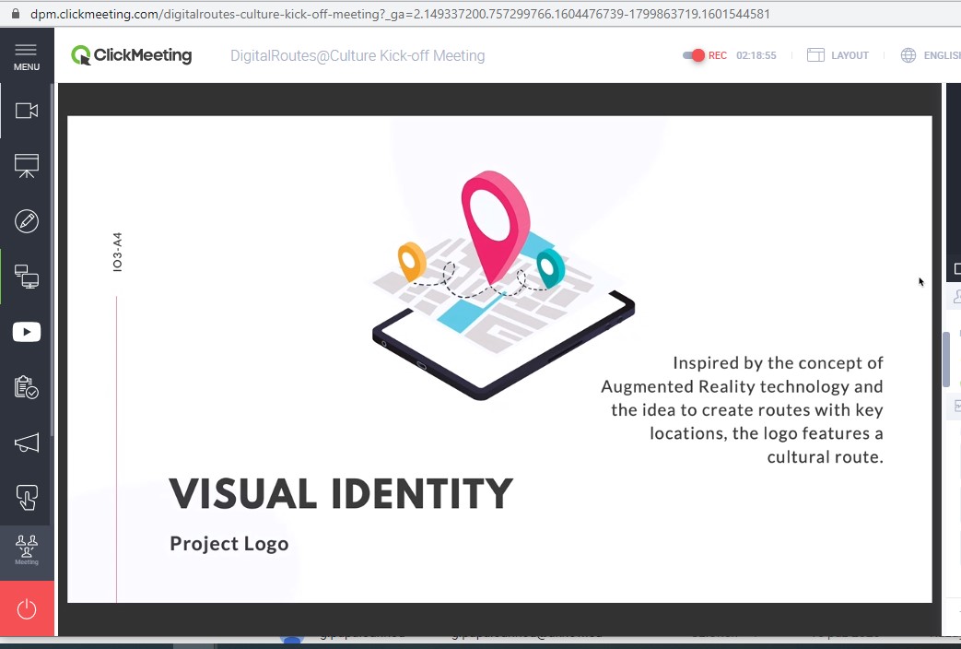Click the call-to-action megaphone icon
The width and height of the screenshot is (961, 649).
pyautogui.click(x=27, y=442)
